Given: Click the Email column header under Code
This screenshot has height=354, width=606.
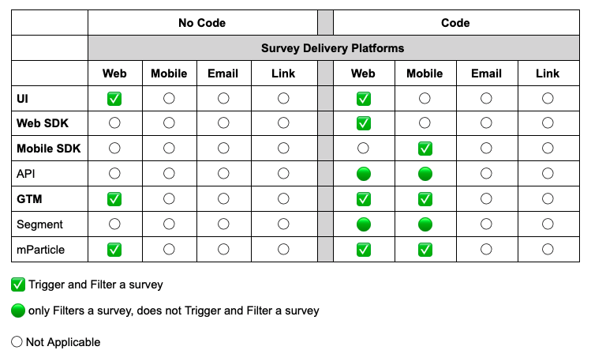Looking at the screenshot, I should 486,73.
